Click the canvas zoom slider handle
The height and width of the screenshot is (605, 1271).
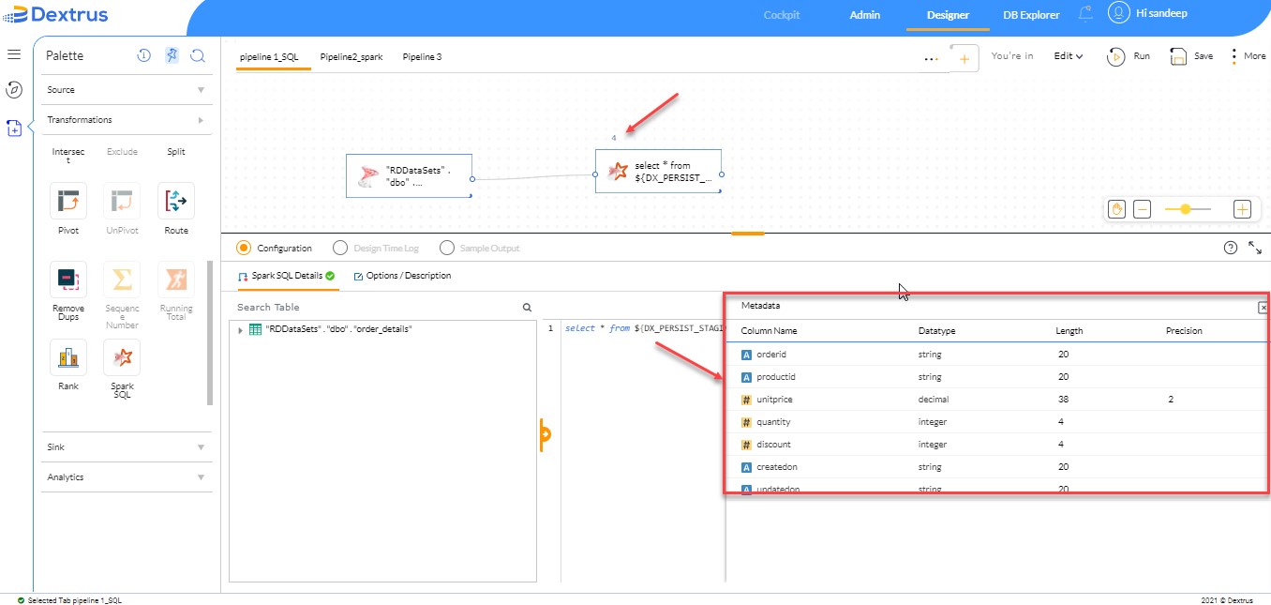[1186, 209]
